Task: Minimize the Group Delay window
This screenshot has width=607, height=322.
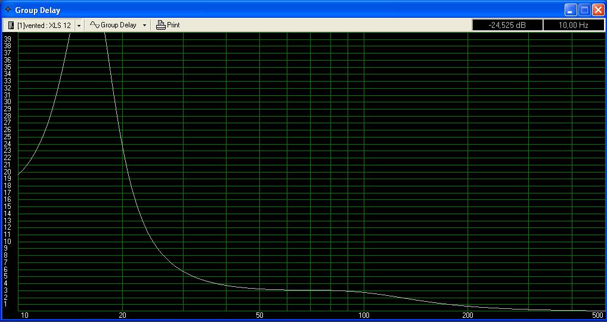Action: tap(571, 10)
